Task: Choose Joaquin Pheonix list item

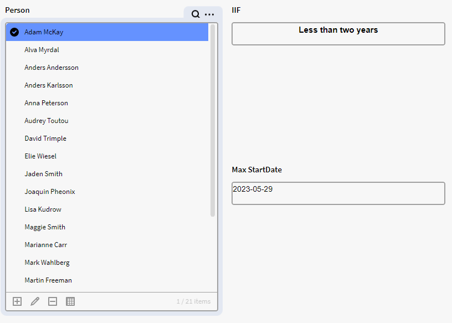Action: [50, 192]
